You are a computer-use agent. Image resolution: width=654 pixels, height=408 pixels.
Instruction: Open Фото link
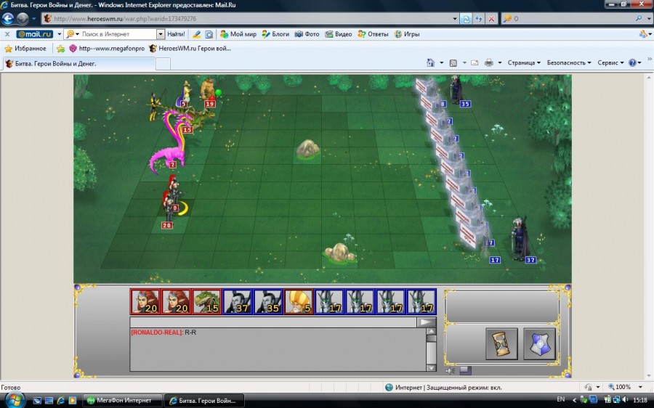pyautogui.click(x=307, y=34)
